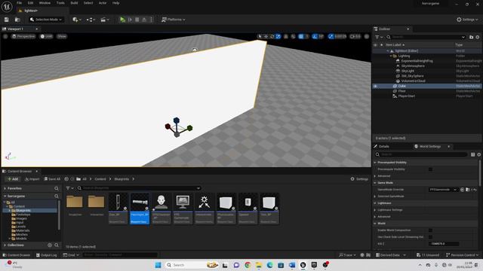Screen dimensions: 483x271
Task: Select PlayerStart in the Outliner
Action: coord(406,96)
